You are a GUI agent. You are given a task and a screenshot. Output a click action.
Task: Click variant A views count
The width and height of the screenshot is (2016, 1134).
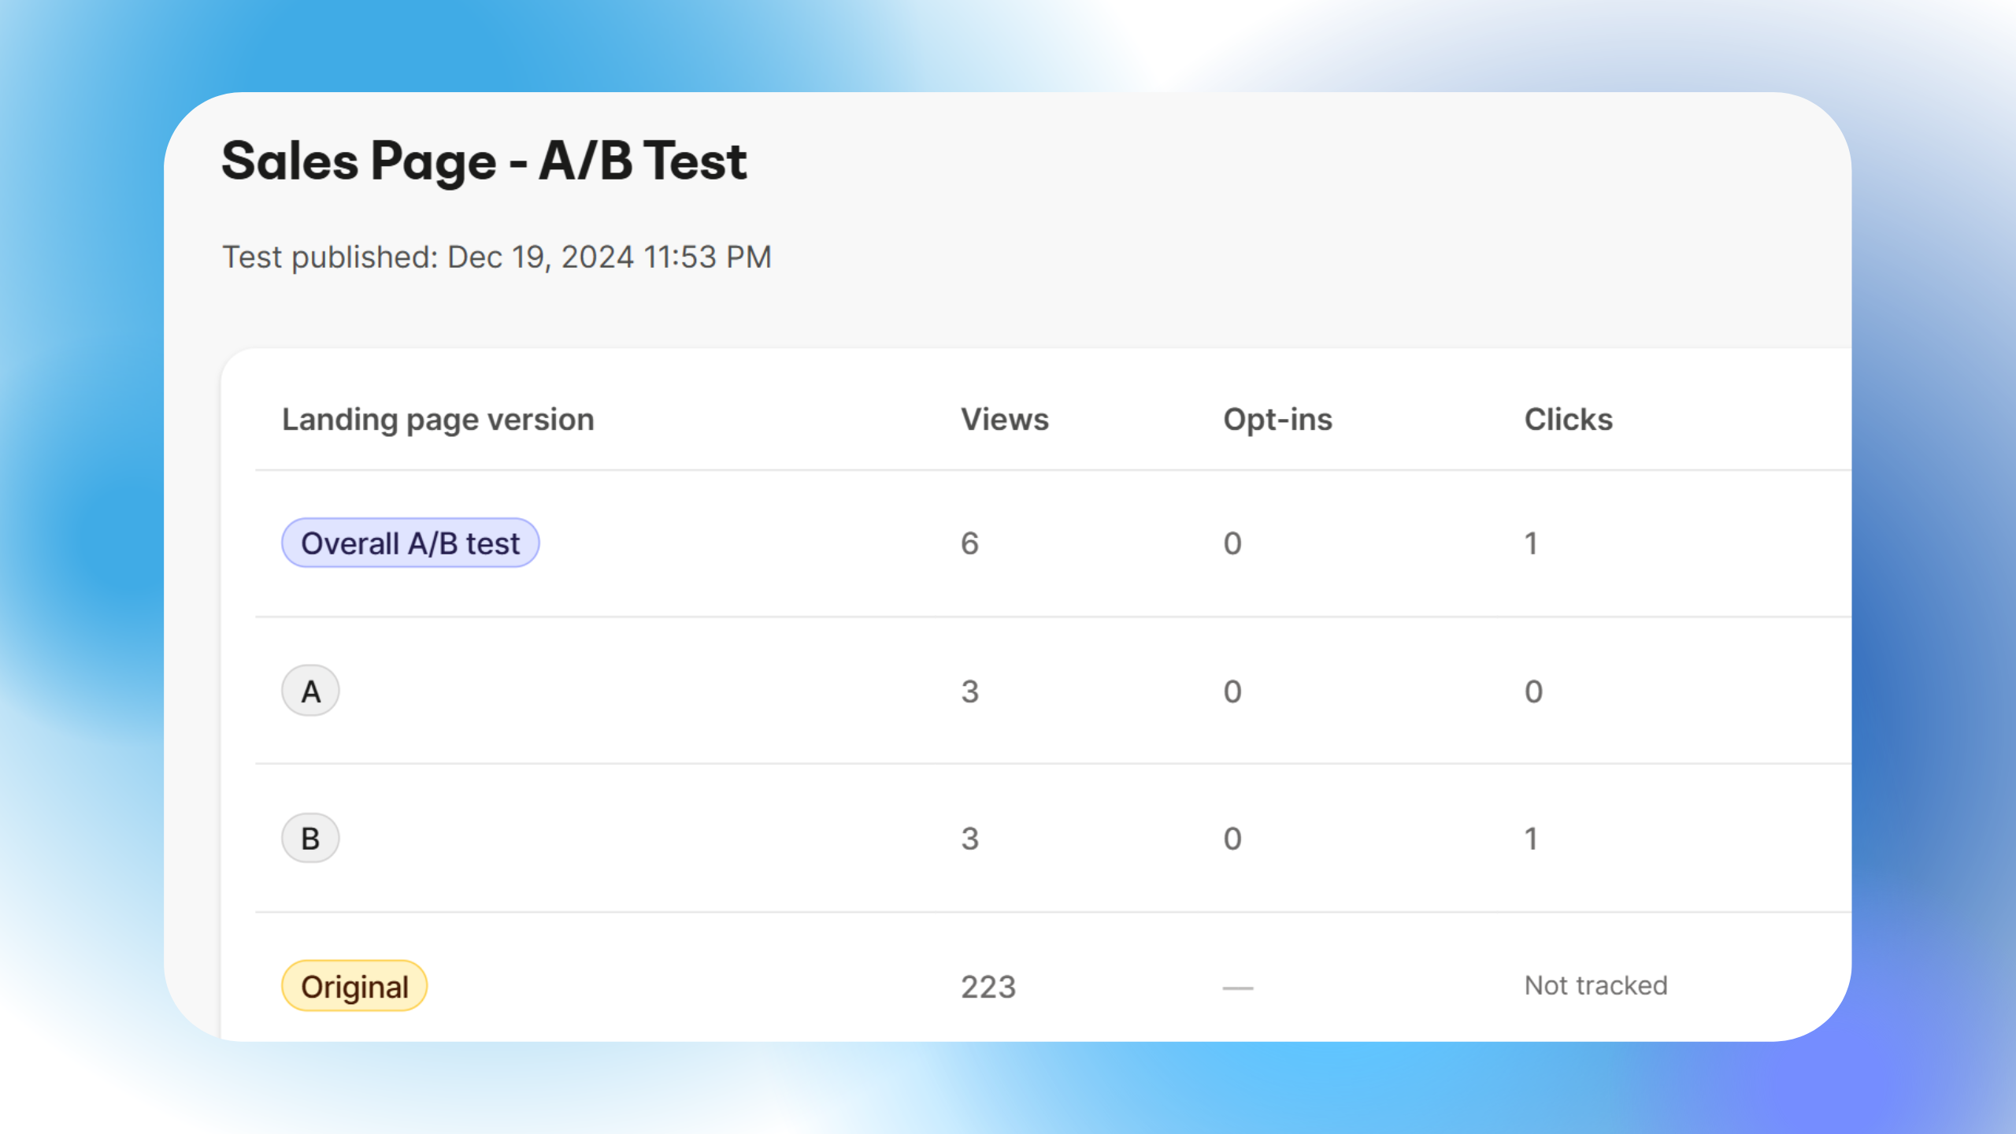click(x=969, y=691)
